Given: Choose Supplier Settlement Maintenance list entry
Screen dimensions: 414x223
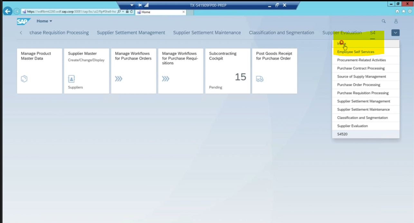Looking at the screenshot, I should (x=366, y=109).
